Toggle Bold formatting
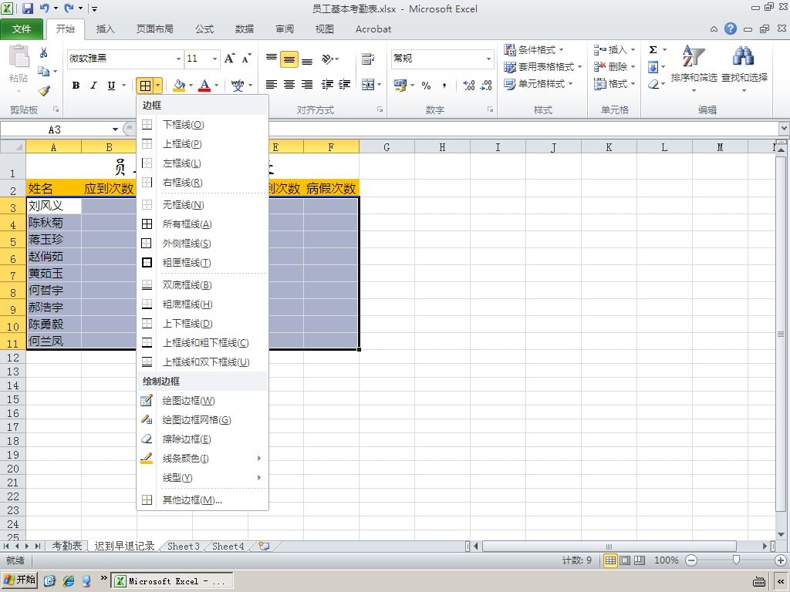Image resolution: width=790 pixels, height=592 pixels. click(x=76, y=86)
